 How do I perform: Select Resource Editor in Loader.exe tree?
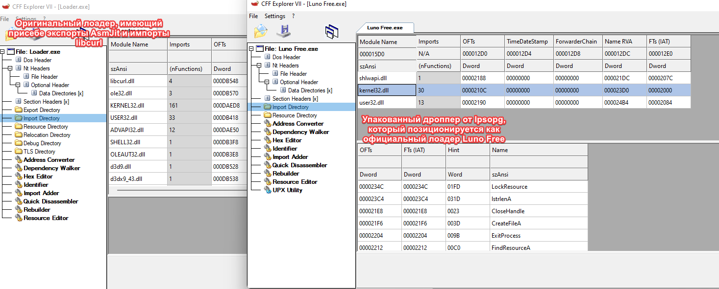coord(46,218)
